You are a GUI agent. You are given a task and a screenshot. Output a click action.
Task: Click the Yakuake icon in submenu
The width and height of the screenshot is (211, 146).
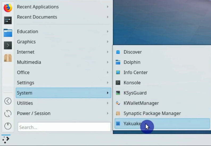118,124
